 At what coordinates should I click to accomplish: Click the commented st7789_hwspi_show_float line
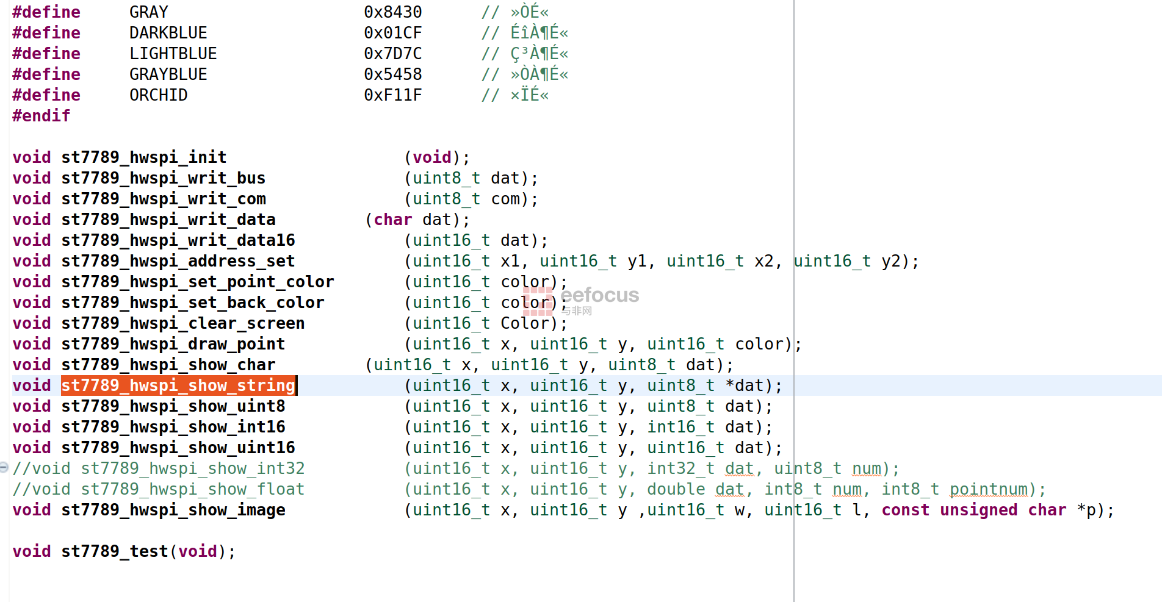[529, 489]
